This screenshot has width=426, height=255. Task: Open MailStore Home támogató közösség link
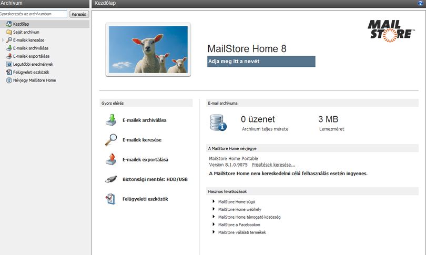[249, 217]
